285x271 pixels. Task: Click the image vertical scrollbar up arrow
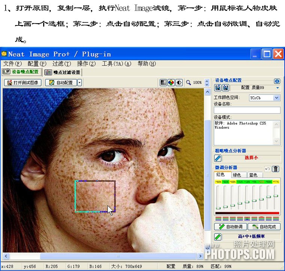click(x=207, y=92)
